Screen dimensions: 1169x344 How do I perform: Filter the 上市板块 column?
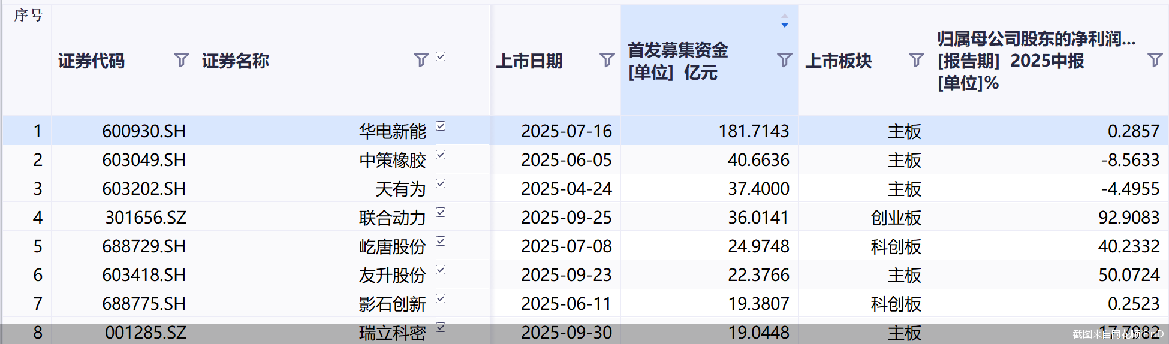916,60
